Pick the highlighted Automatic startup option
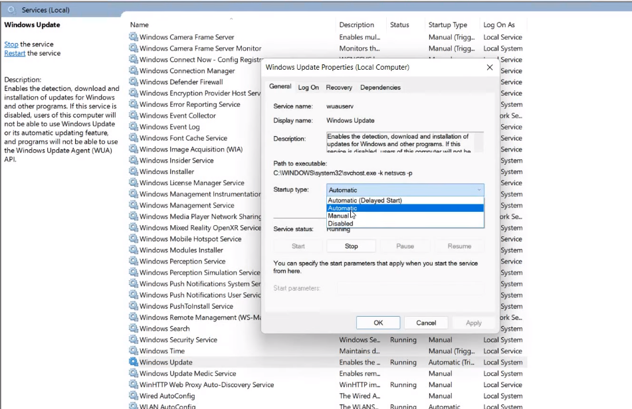 coord(405,208)
